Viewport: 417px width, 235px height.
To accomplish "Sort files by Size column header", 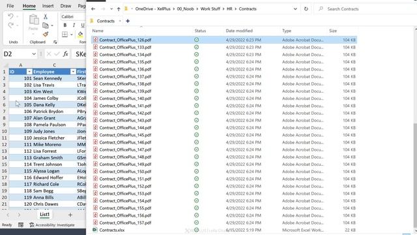I will point(333,31).
